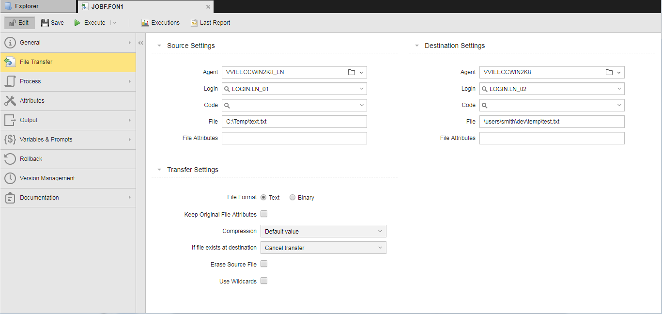Click the JOBF.FON1 file transfer tab icon
The width and height of the screenshot is (662, 314).
85,7
